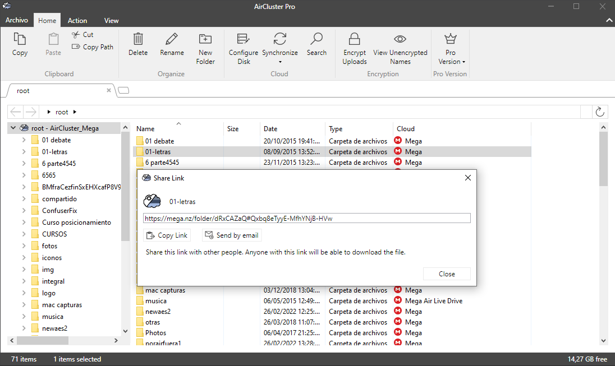Open the Configure Disk tool
The height and width of the screenshot is (366, 615).
point(244,39)
